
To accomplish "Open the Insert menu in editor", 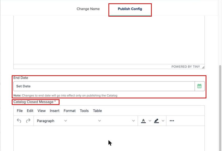I will click(55, 111).
